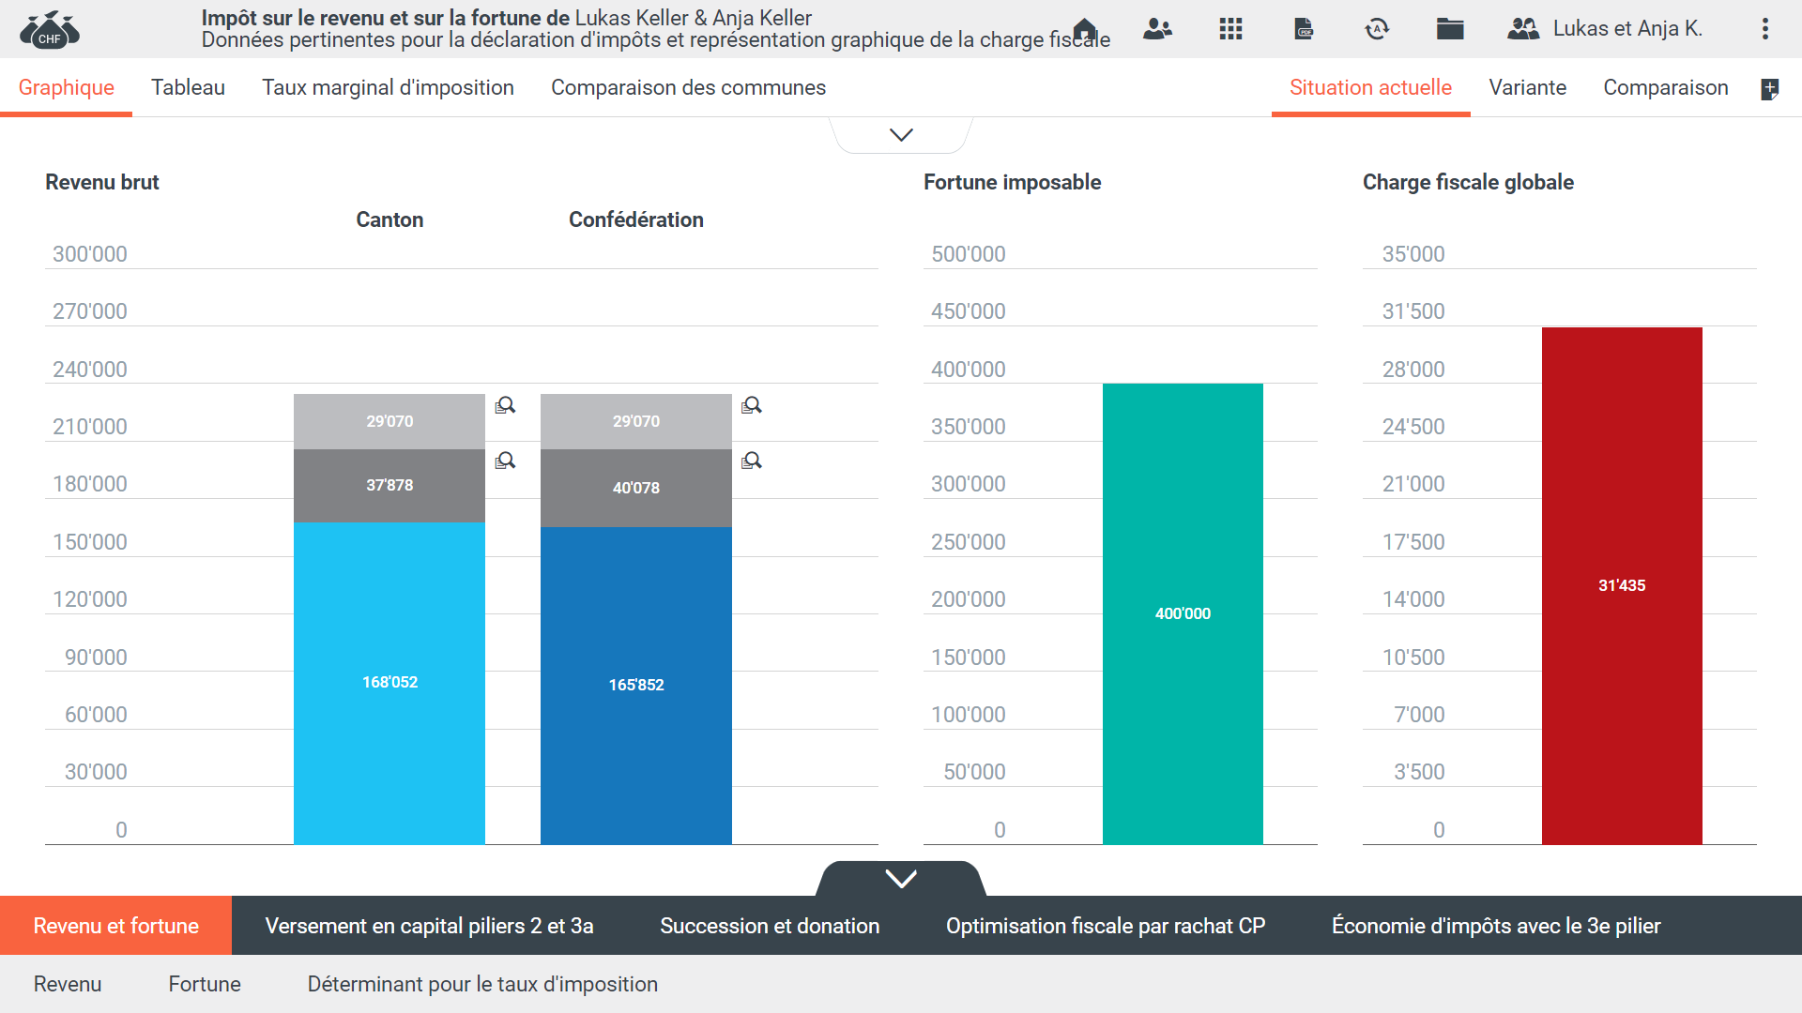
Task: Open Taux marginal d'imposition tab
Action: pyautogui.click(x=388, y=87)
